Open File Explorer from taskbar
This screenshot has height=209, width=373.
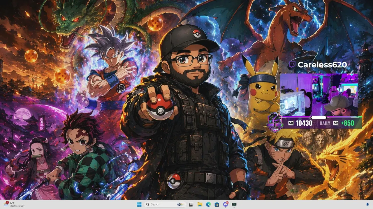tap(200, 204)
